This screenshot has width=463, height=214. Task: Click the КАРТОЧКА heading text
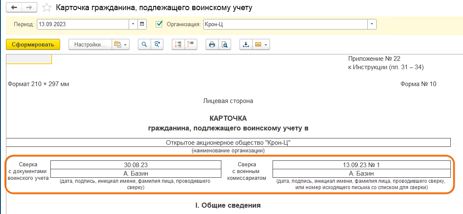[228, 118]
